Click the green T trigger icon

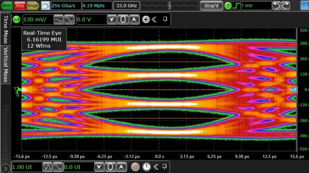pyautogui.click(x=228, y=6)
